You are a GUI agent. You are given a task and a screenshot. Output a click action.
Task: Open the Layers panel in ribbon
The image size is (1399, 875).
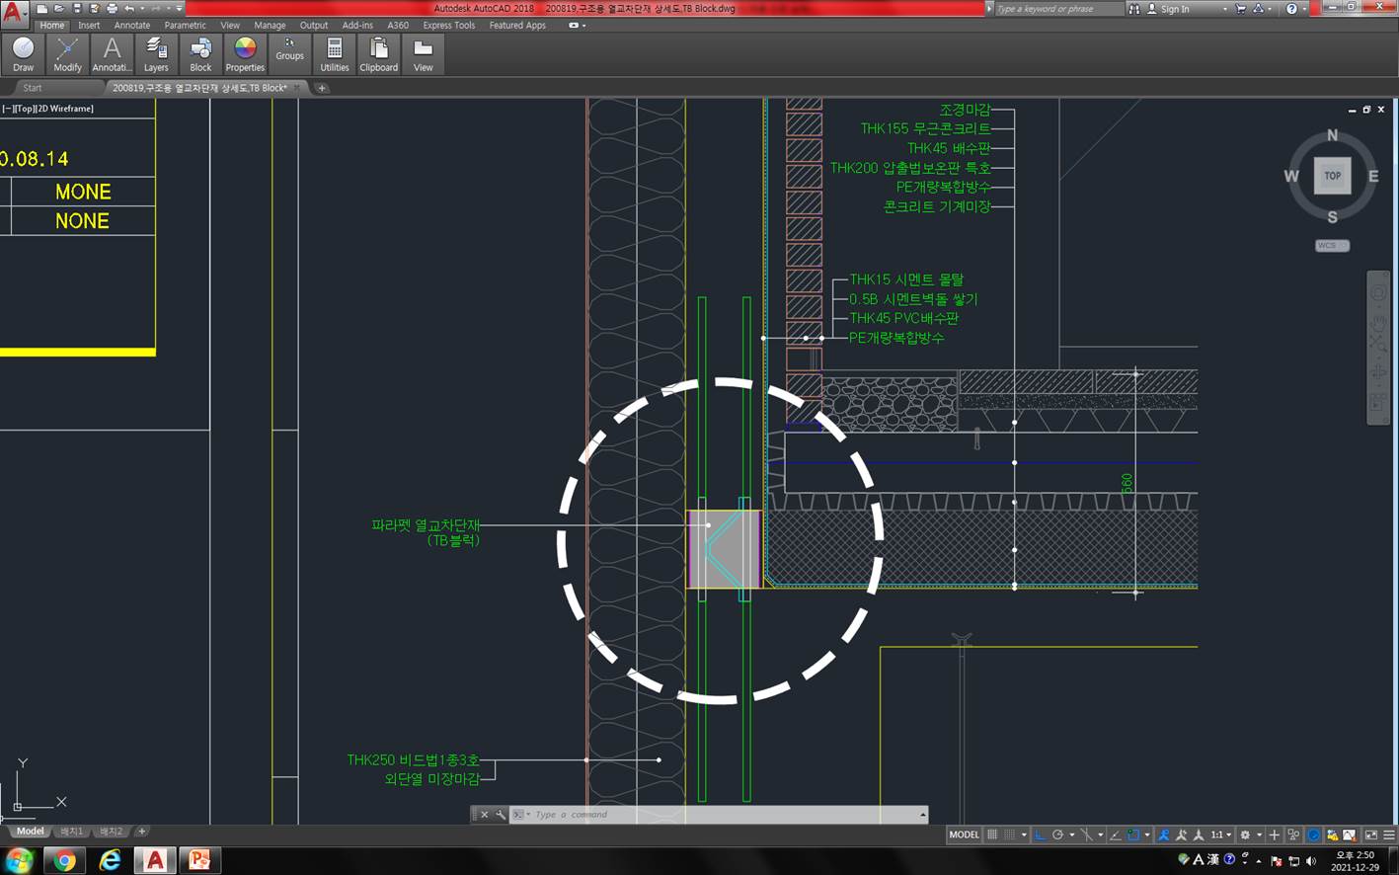coord(156,54)
